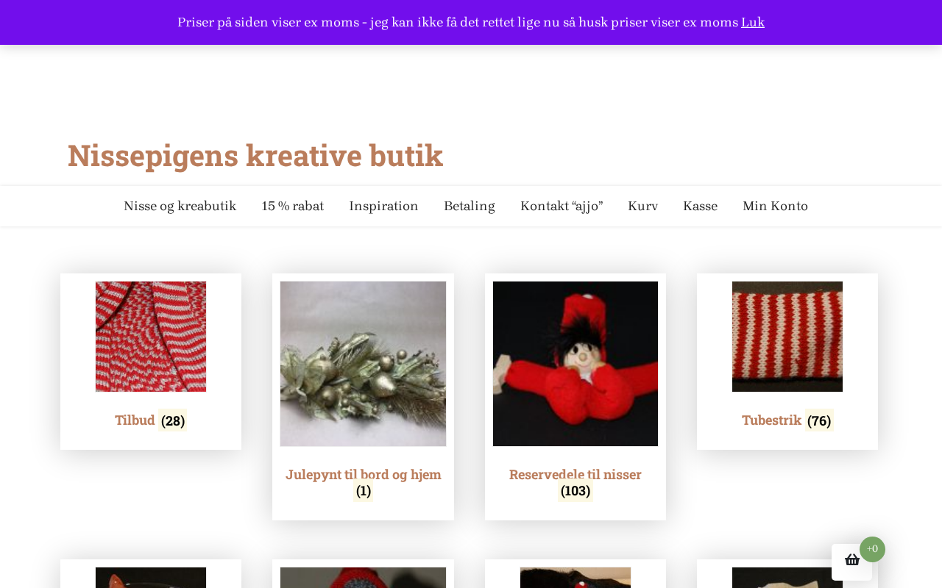Click the green cart item count badge
The image size is (942, 588).
(872, 549)
